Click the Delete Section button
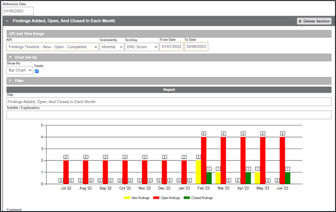Image resolution: width=336 pixels, height=212 pixels. click(x=314, y=21)
